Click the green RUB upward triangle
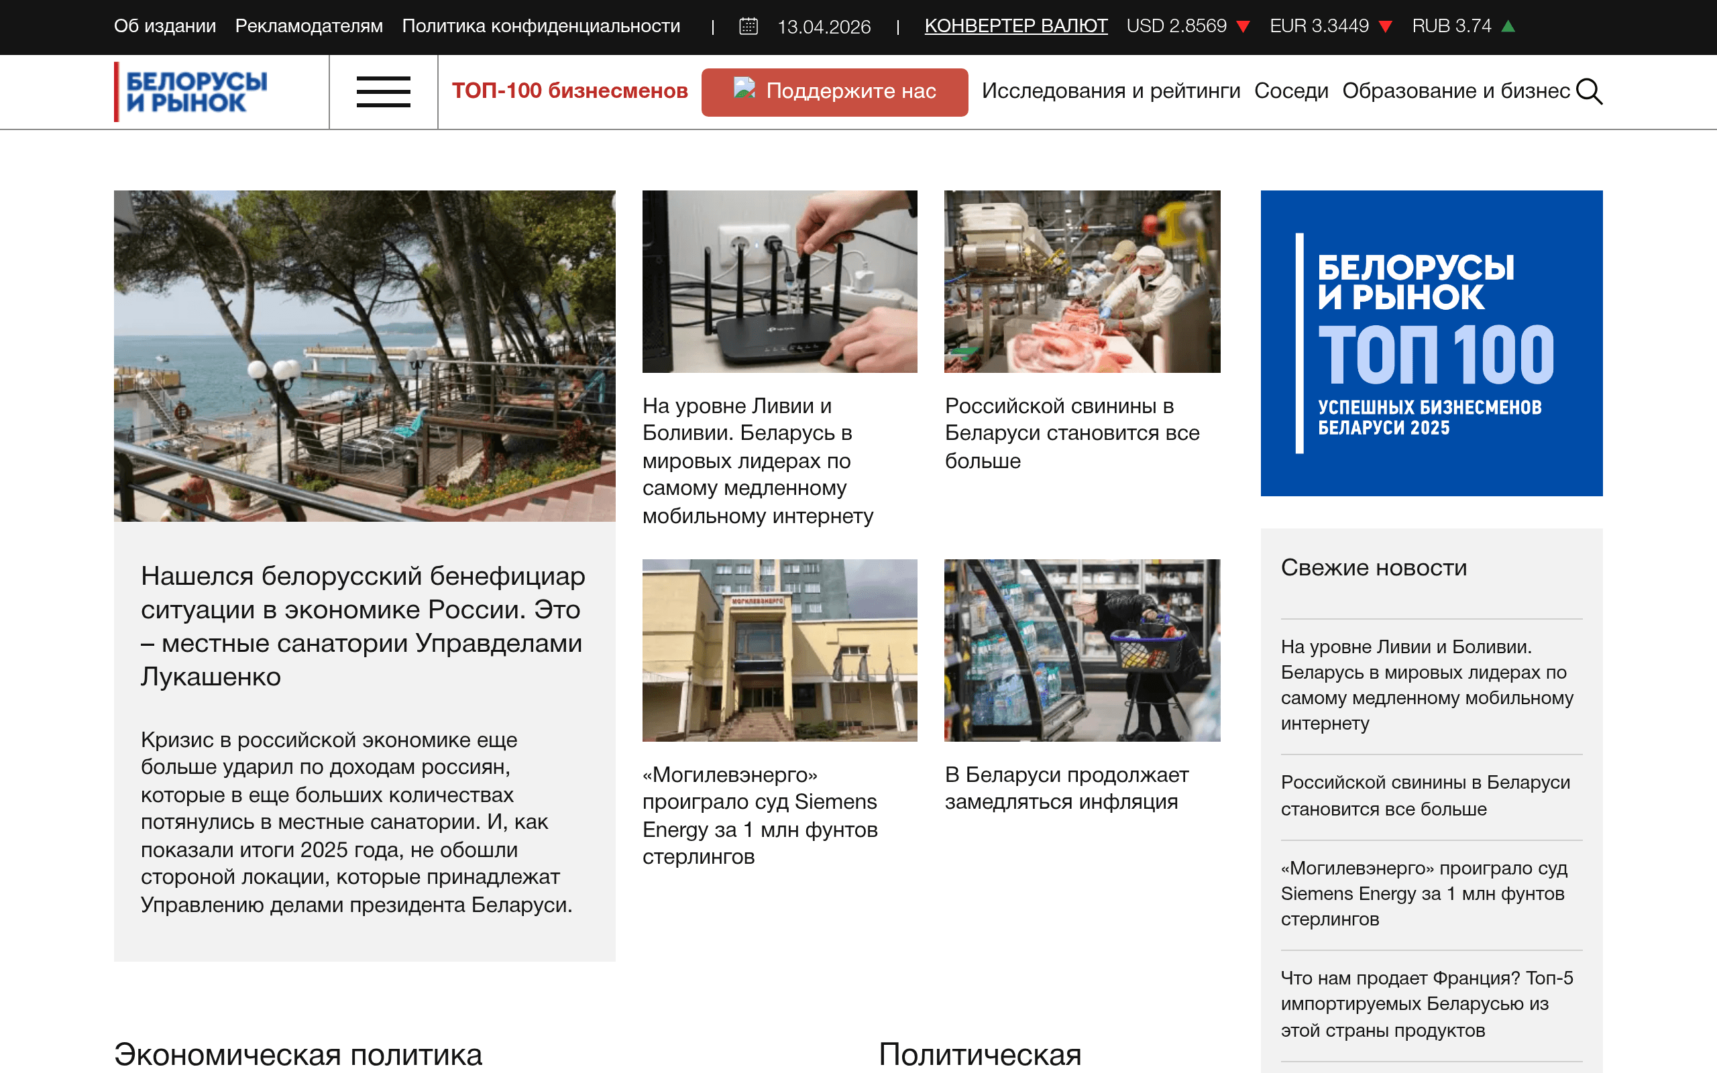 [x=1506, y=26]
